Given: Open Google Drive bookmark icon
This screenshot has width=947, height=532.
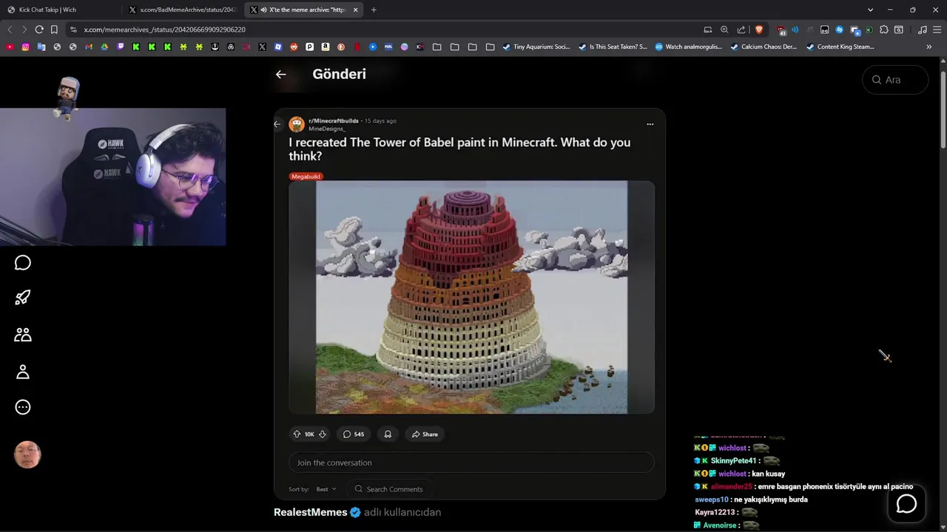Looking at the screenshot, I should click(104, 47).
